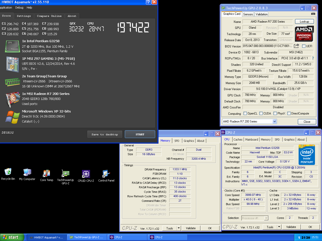The height and width of the screenshot is (241, 322).
Task: Open the Mainboard tab in CPU-Z
Action: 252,140
